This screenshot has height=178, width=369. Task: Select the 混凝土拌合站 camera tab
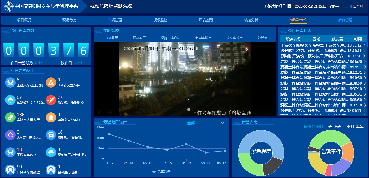pos(170,38)
